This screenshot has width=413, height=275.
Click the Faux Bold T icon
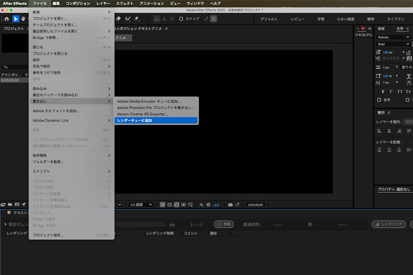coord(383,91)
